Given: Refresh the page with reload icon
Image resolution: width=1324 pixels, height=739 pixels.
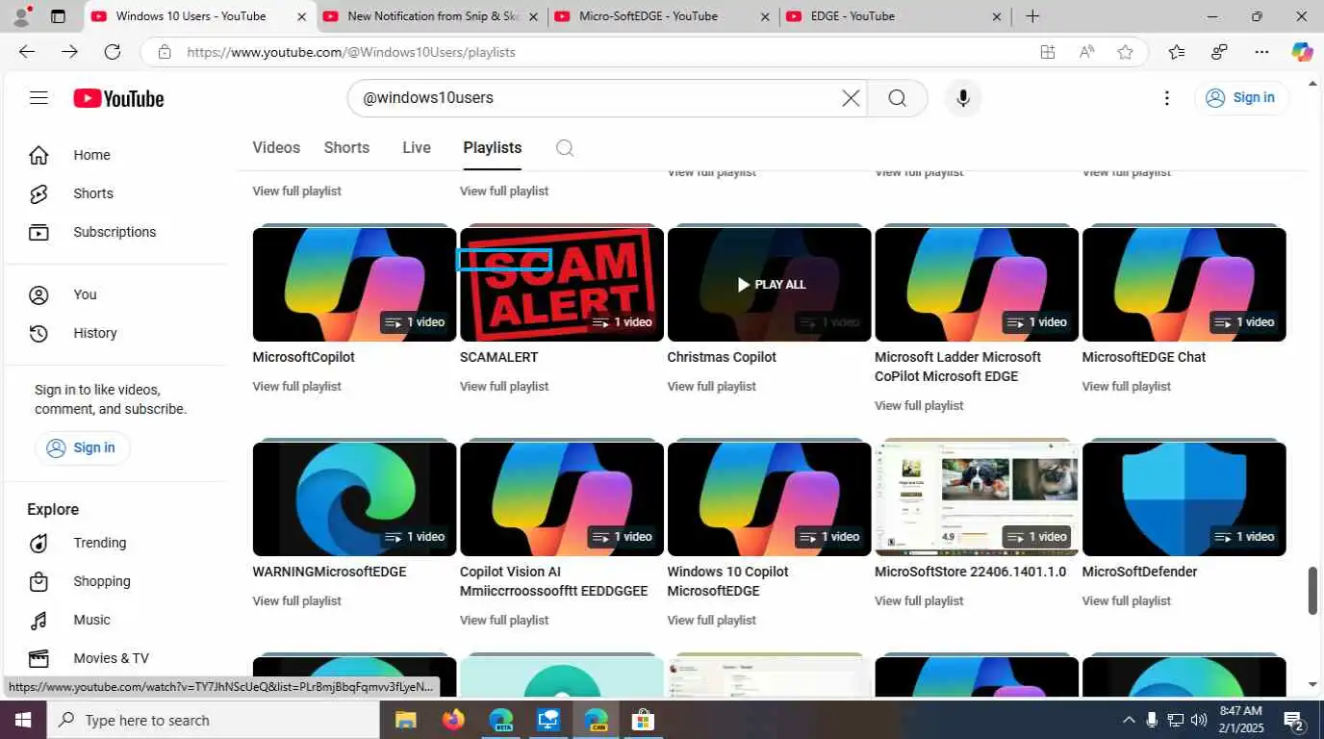Looking at the screenshot, I should point(113,52).
